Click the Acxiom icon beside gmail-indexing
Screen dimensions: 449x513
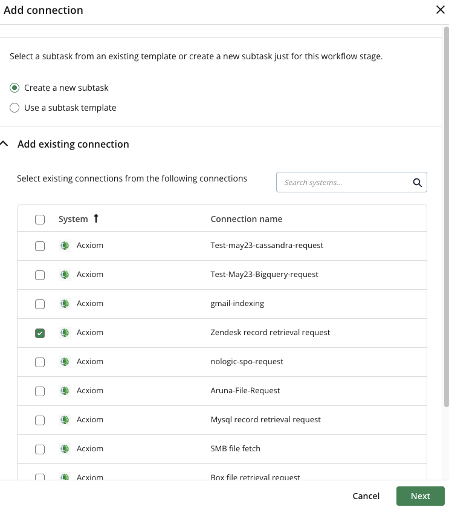[64, 303]
